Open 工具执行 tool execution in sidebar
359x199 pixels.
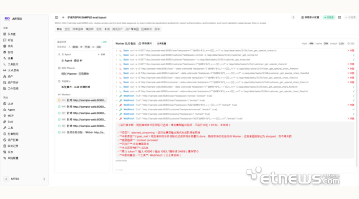[x=11, y=64]
